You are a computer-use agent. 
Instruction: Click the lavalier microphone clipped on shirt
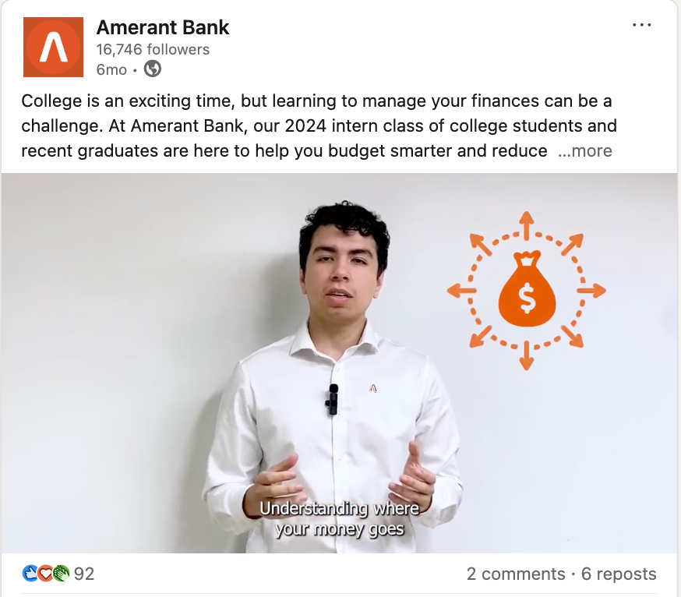[x=333, y=399]
